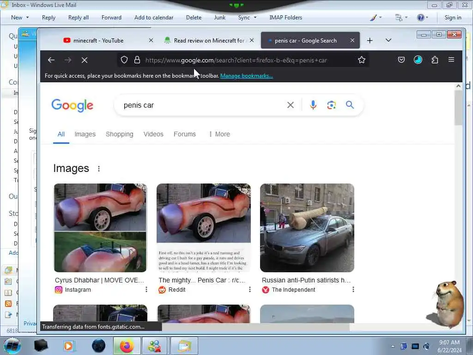Open the Instagram image result thumbnail

point(100,227)
